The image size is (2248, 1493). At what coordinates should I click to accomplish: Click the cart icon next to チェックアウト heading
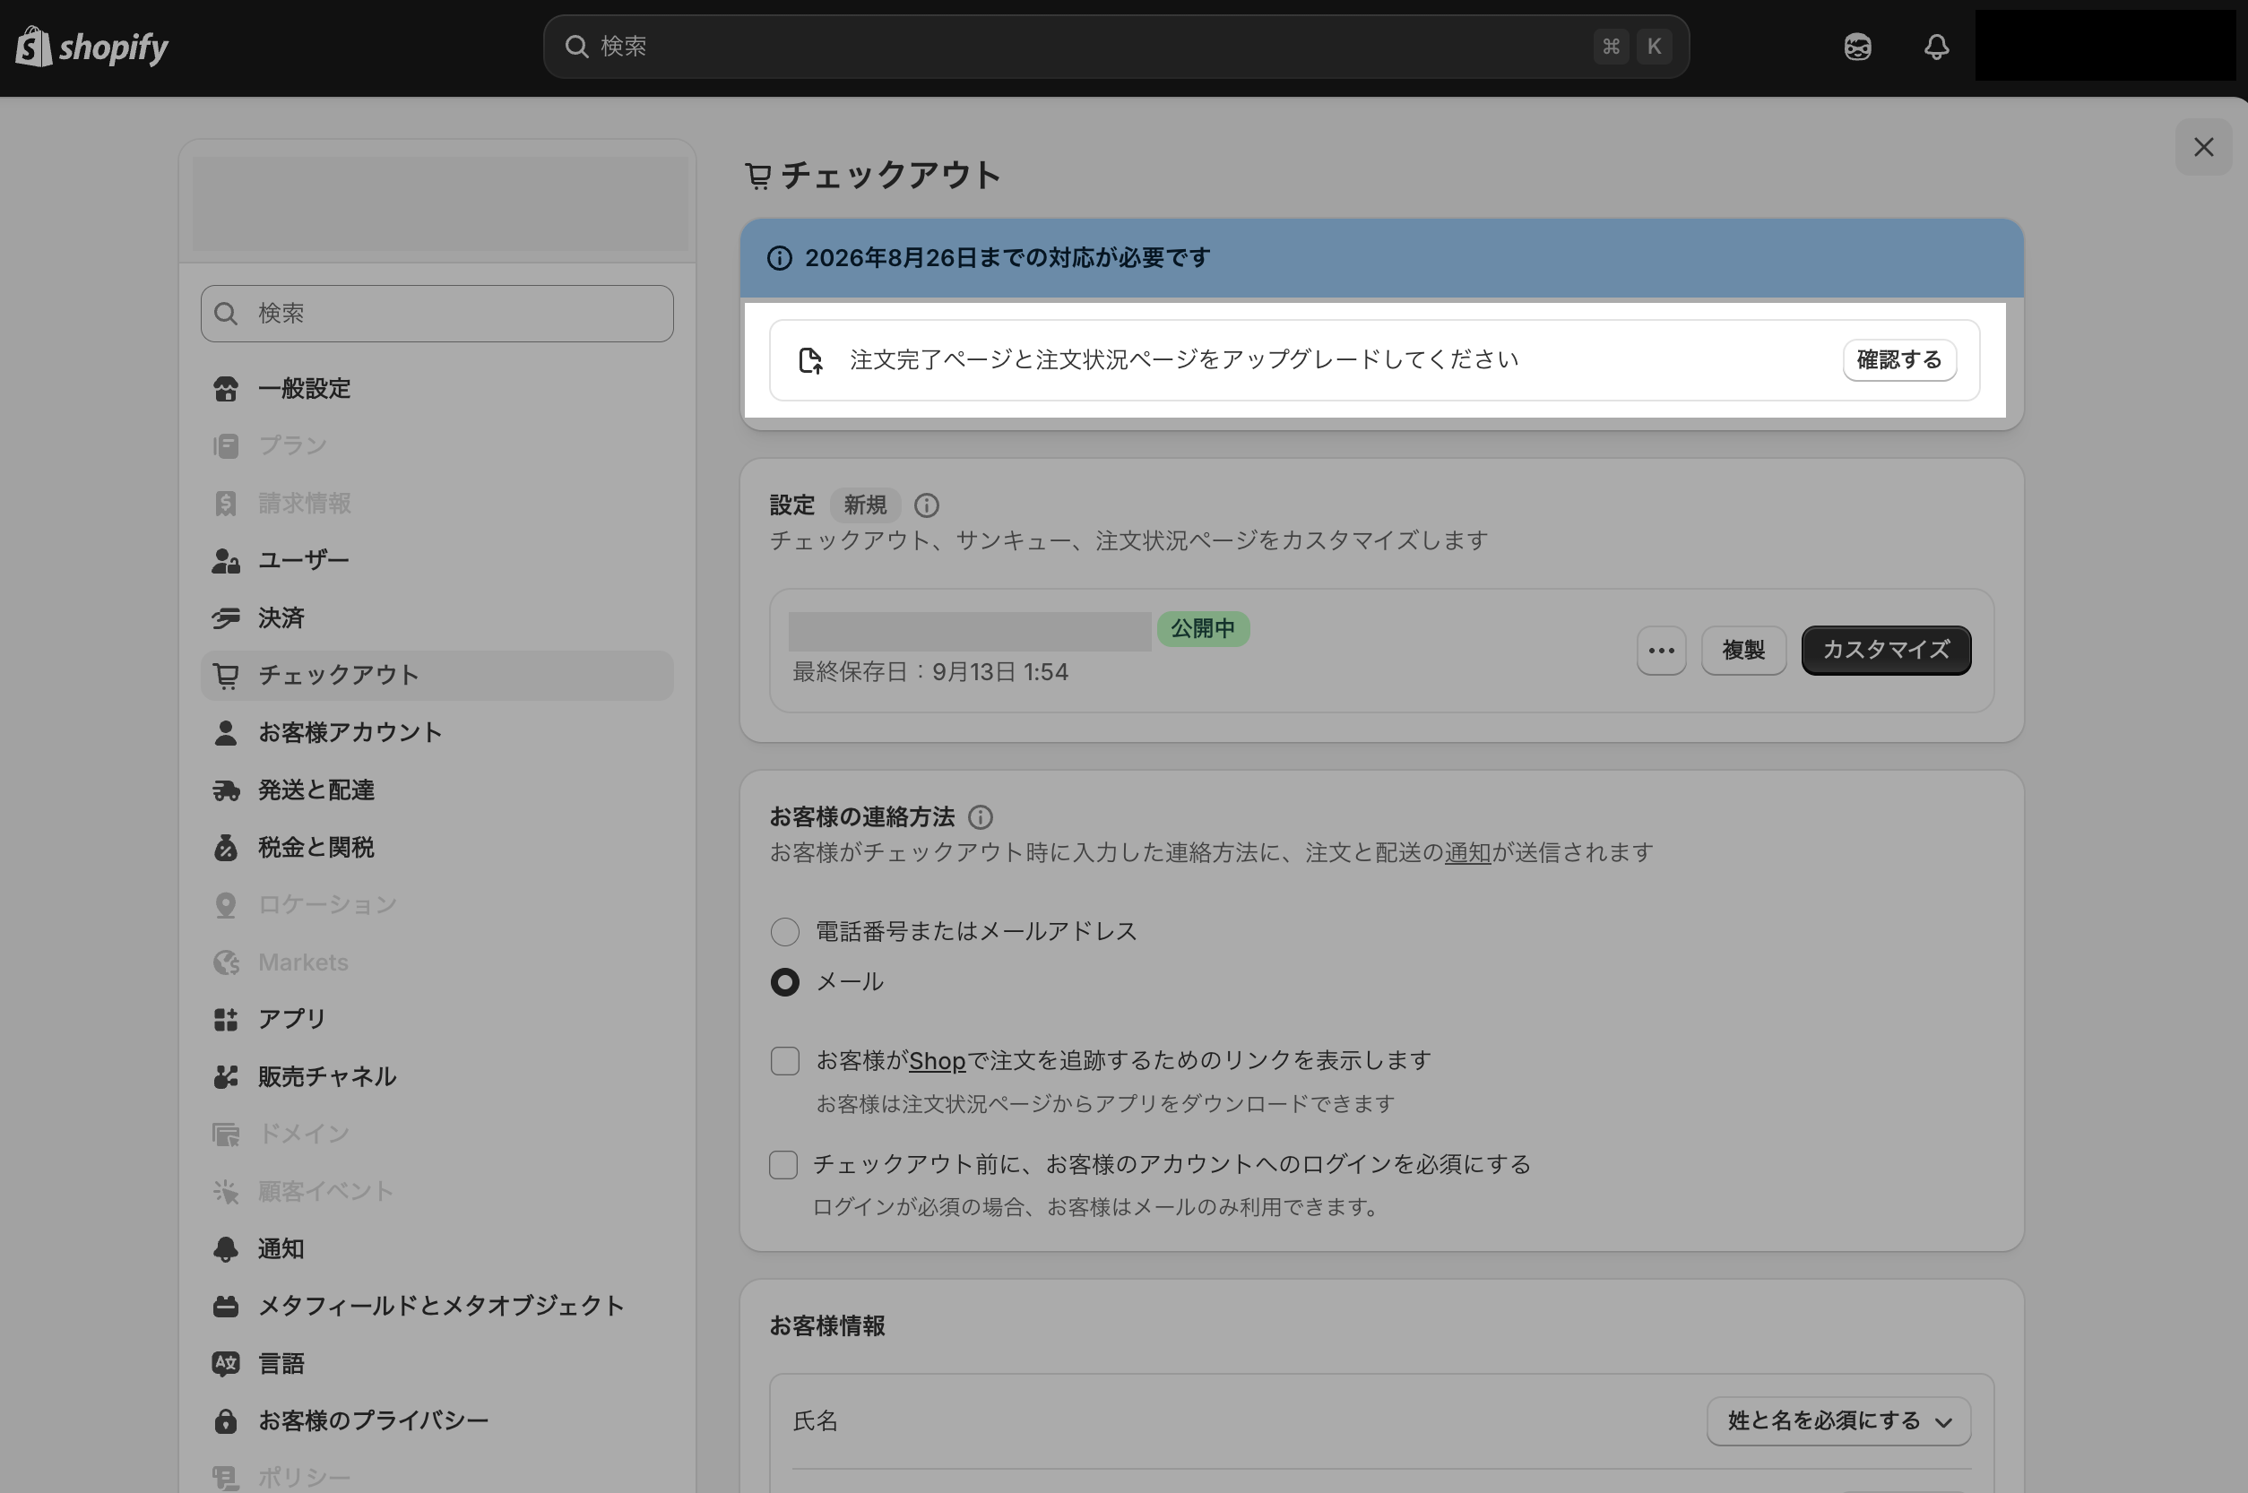[758, 177]
